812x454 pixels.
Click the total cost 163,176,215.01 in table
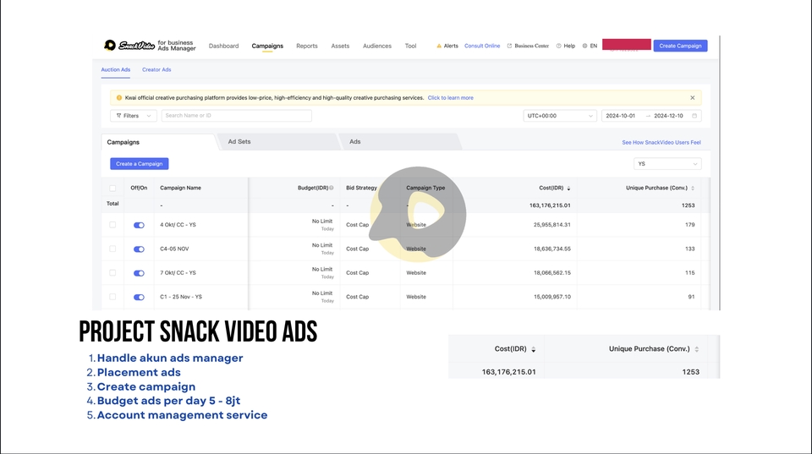point(550,205)
